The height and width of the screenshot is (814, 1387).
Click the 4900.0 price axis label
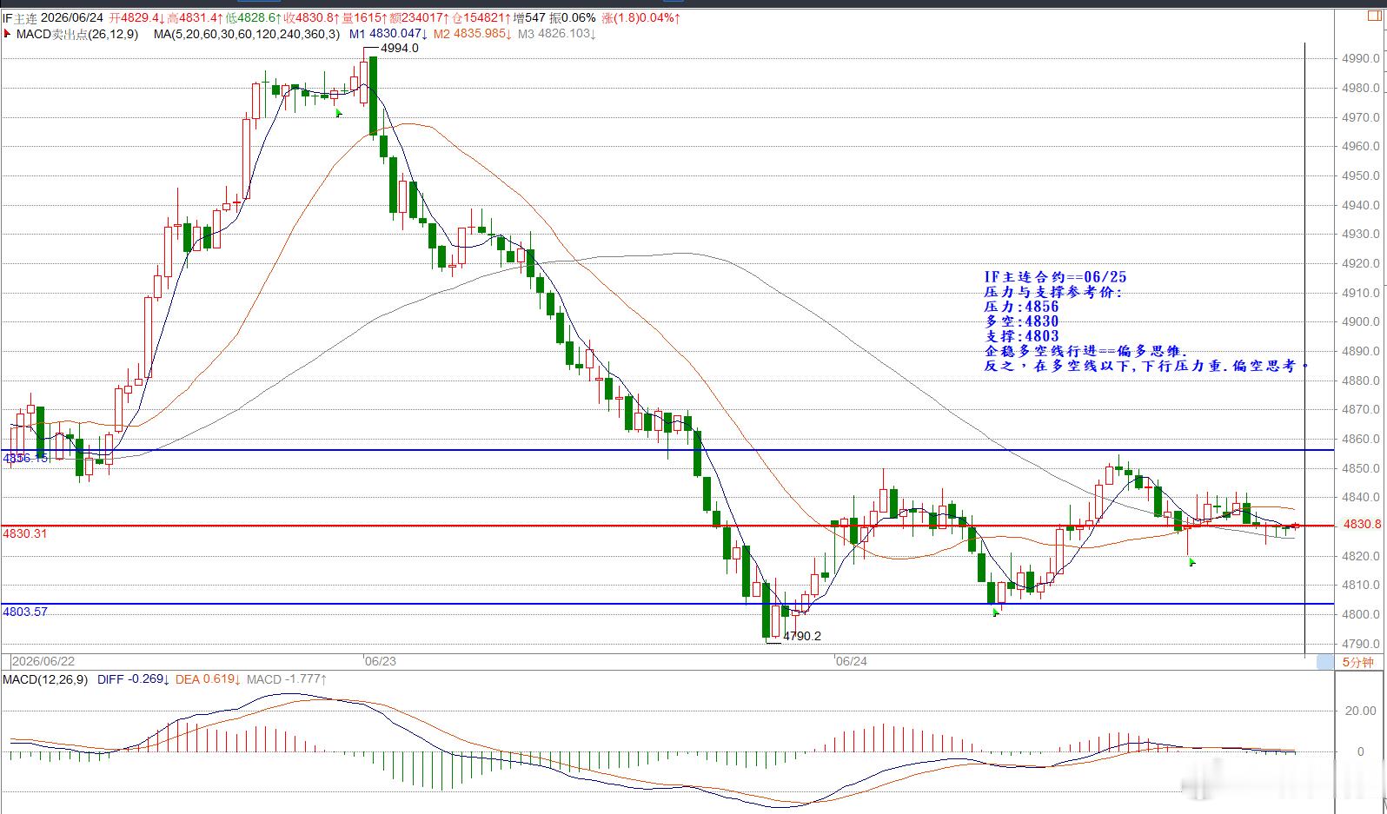[1361, 321]
